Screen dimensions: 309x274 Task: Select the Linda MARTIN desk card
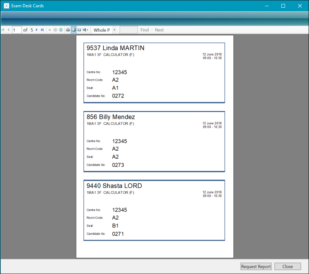point(154,73)
